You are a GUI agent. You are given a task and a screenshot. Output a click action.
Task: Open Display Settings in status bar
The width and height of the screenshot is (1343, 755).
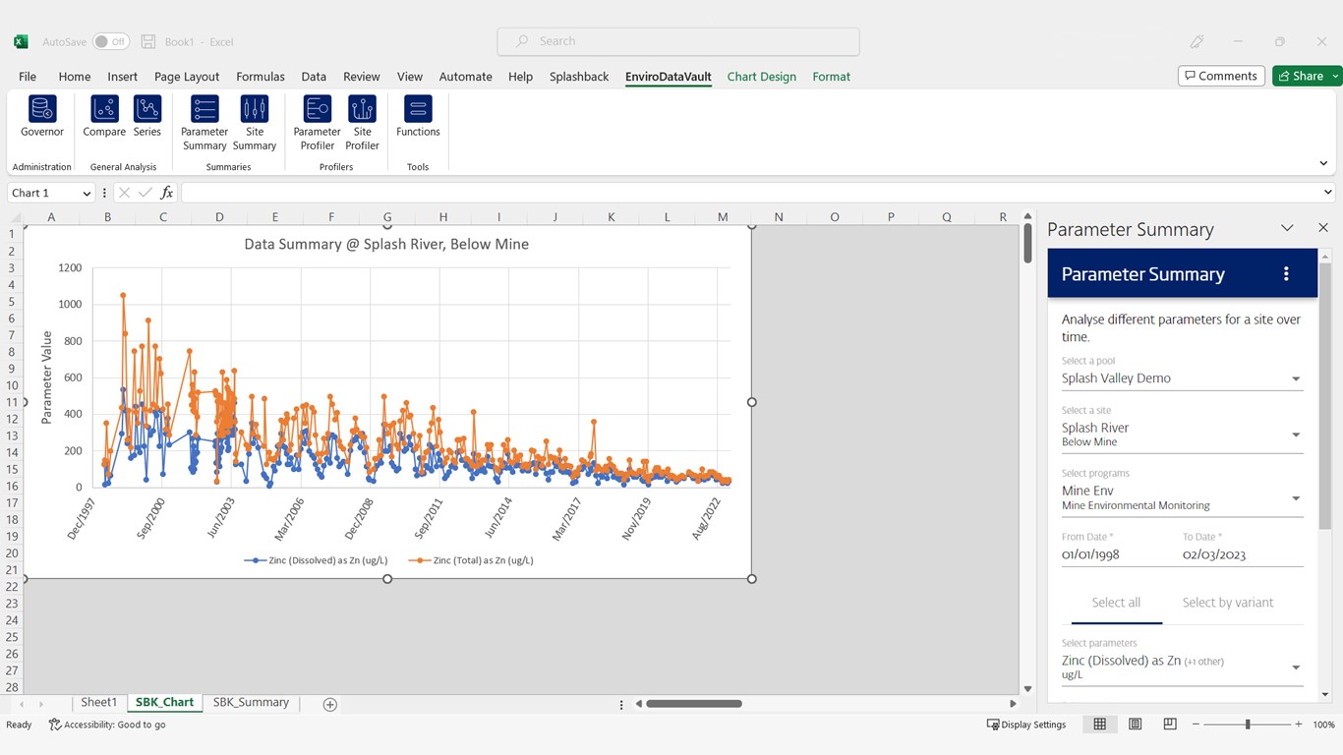click(1026, 725)
